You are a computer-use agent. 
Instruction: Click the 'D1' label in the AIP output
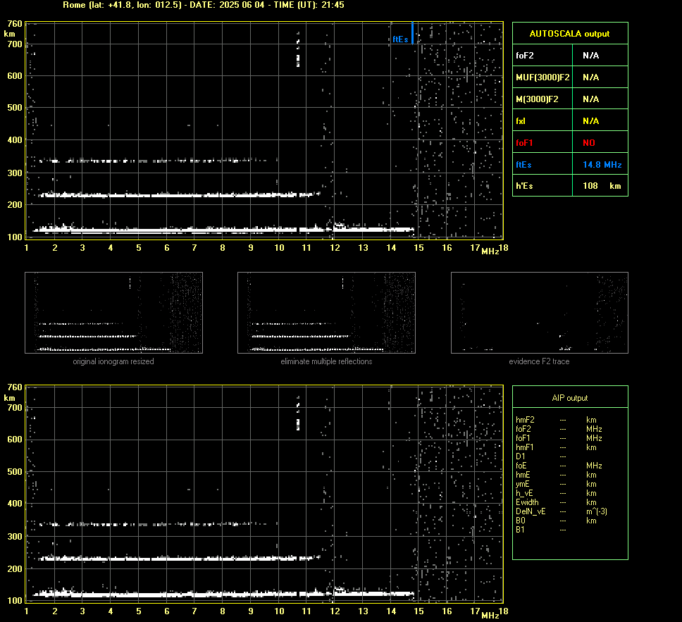click(520, 456)
